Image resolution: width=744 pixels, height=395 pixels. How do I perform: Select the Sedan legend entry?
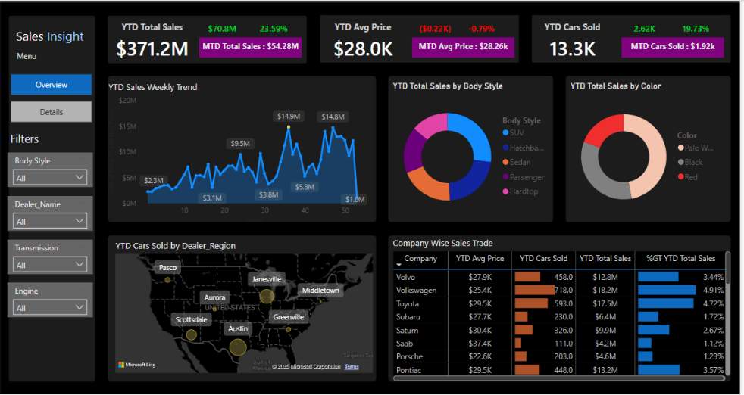516,162
